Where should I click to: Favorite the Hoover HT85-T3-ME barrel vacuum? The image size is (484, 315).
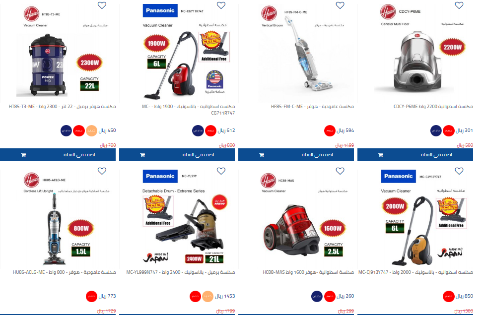102,5
